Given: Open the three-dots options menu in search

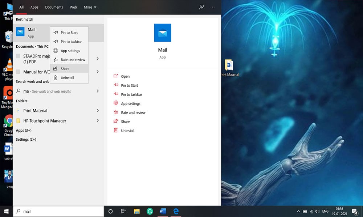Looking at the screenshot, I should tap(212, 7).
